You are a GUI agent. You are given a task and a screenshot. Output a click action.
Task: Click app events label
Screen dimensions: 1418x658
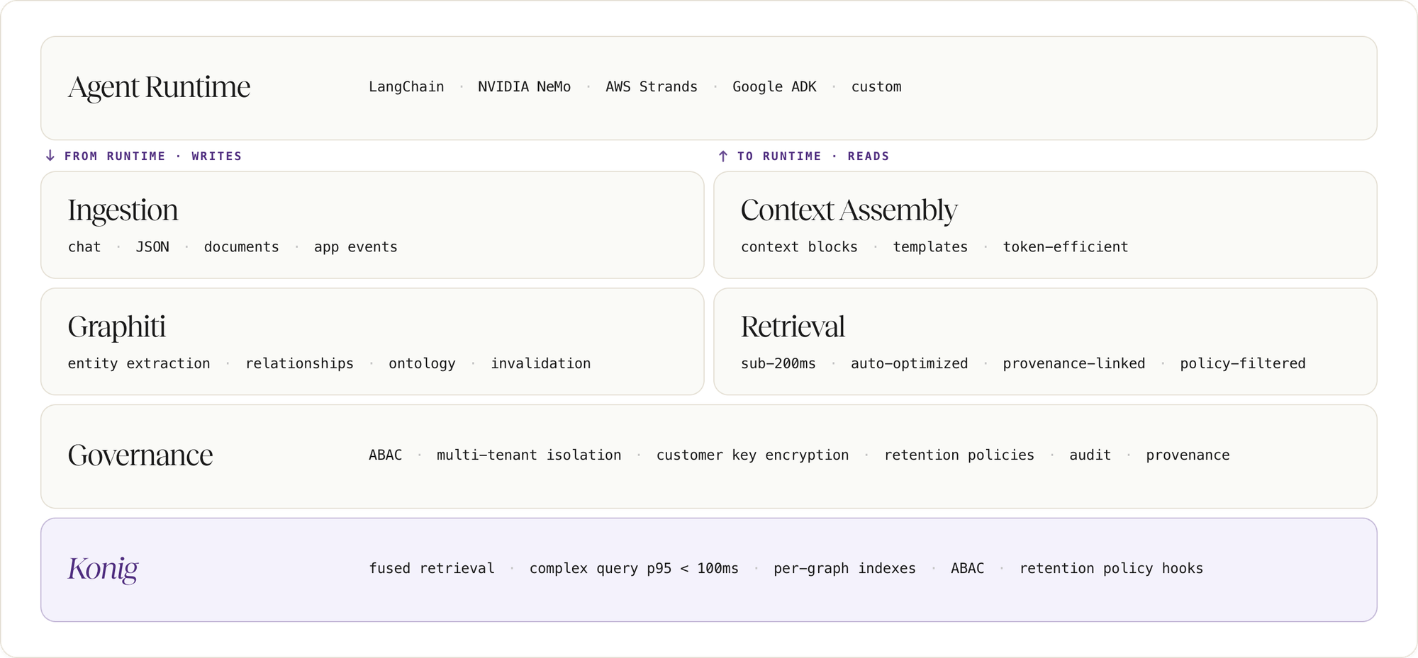356,247
